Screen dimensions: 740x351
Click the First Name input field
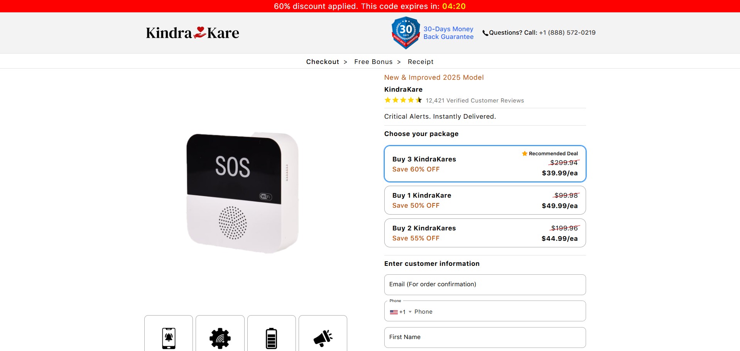point(485,338)
